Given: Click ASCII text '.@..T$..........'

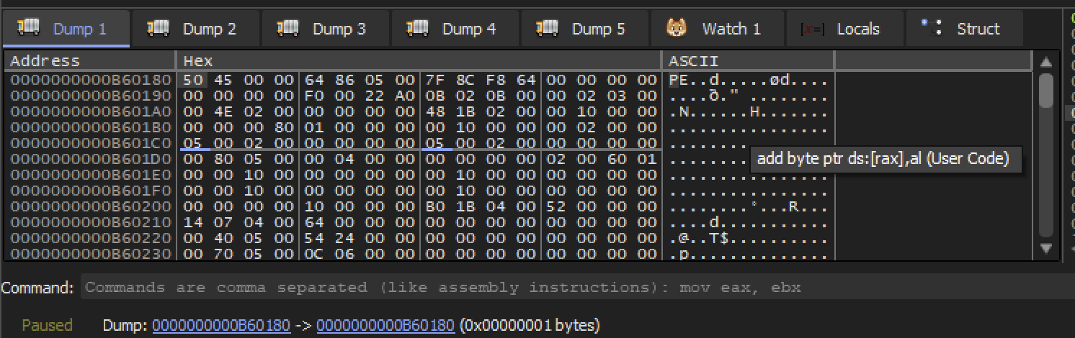Looking at the screenshot, I should point(749,238).
